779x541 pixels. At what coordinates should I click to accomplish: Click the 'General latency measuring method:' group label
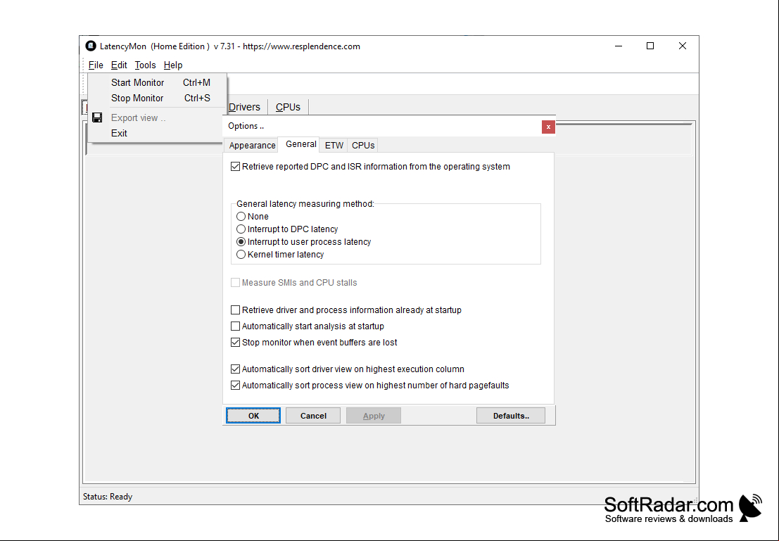coord(305,204)
